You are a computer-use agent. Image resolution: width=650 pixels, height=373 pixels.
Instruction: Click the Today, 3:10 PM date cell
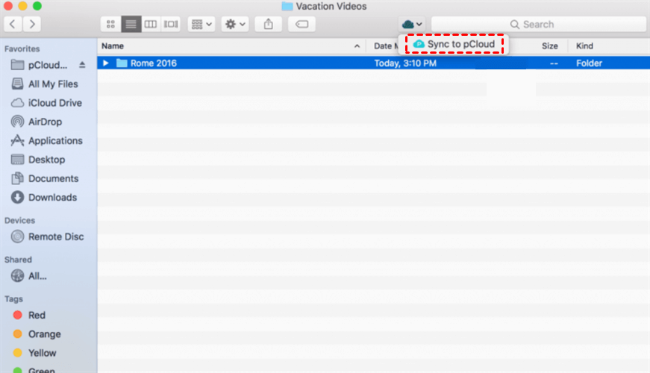(x=405, y=63)
